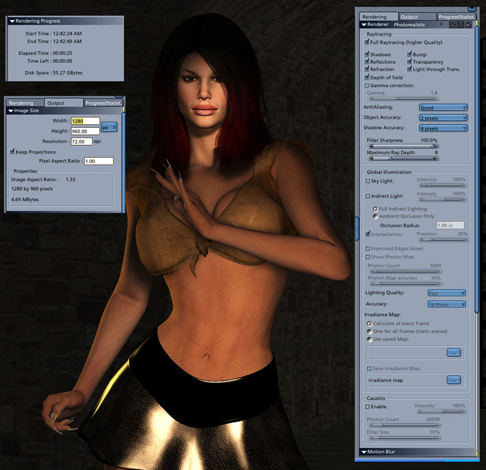Click the browse button beside irradiance map filename

point(454,380)
